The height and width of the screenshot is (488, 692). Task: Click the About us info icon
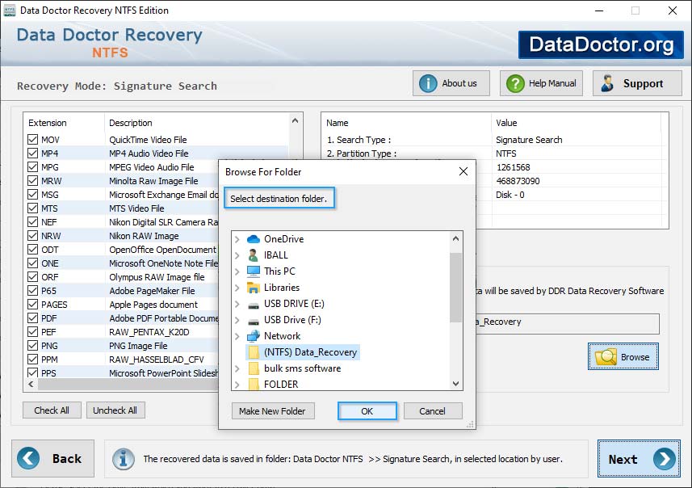[428, 83]
